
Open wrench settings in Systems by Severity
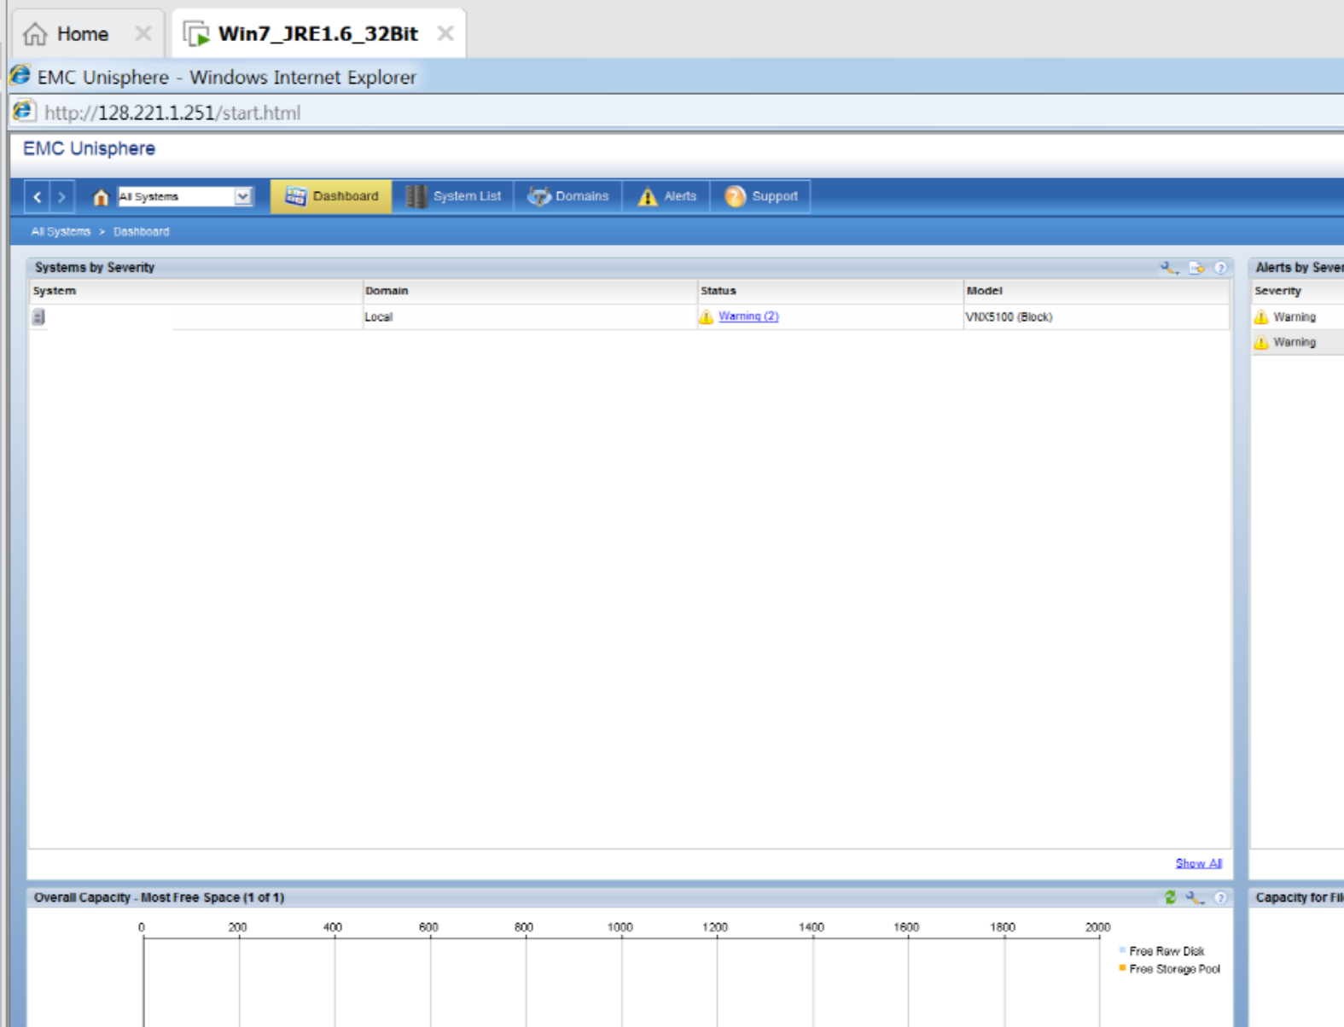[x=1169, y=268]
